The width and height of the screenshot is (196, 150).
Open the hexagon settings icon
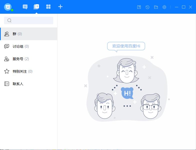[164, 7]
